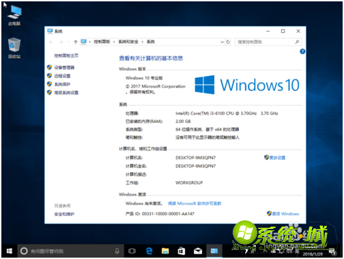Click the Intel Core i3-6100 processor text

pyautogui.click(x=227, y=113)
